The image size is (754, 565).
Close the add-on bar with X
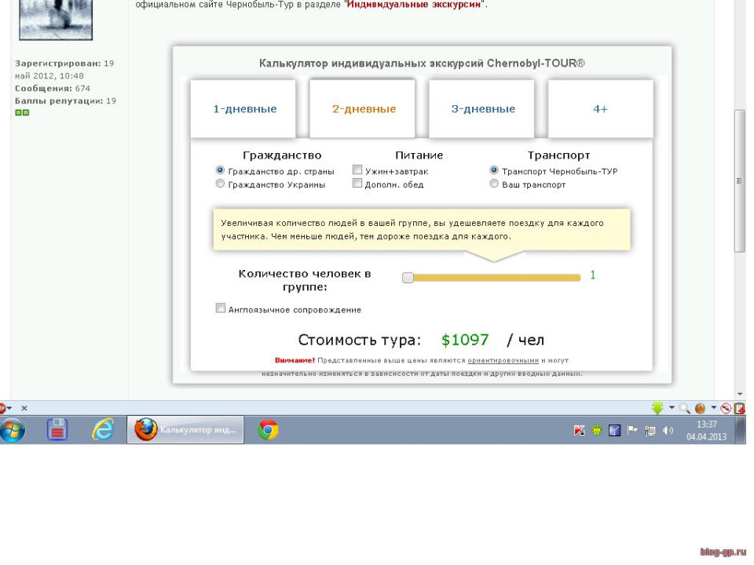pyautogui.click(x=24, y=408)
